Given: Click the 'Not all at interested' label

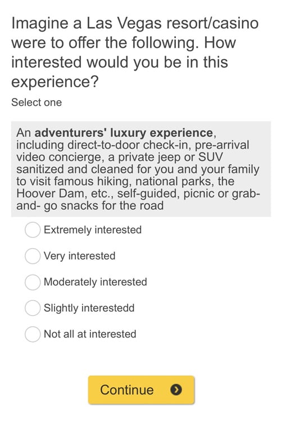Looking at the screenshot, I should [90, 334].
